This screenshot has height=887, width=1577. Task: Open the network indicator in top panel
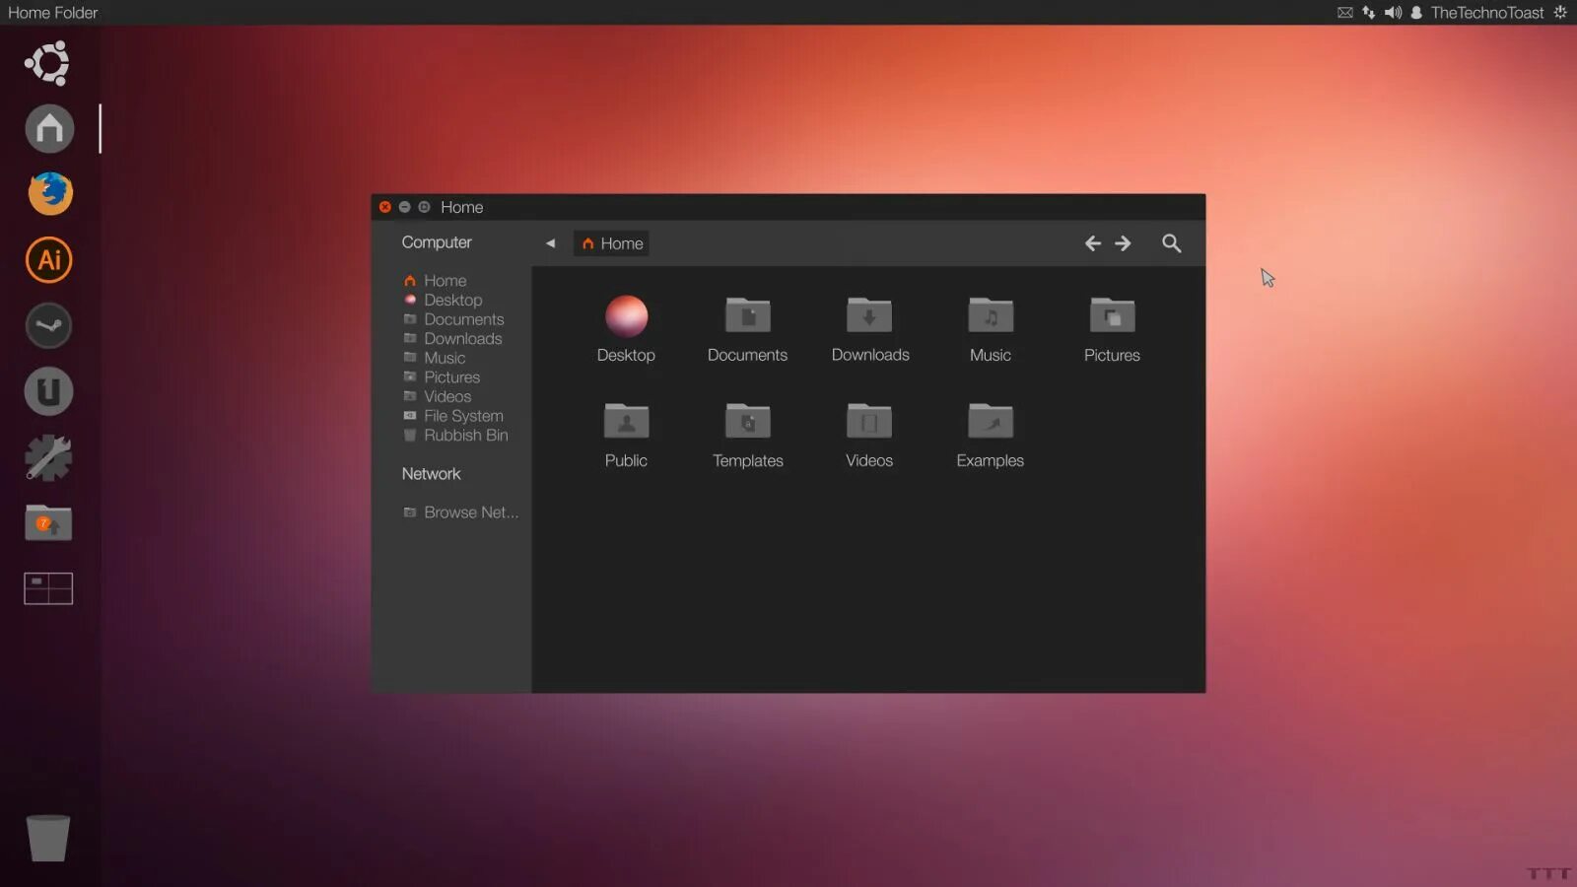[1369, 13]
